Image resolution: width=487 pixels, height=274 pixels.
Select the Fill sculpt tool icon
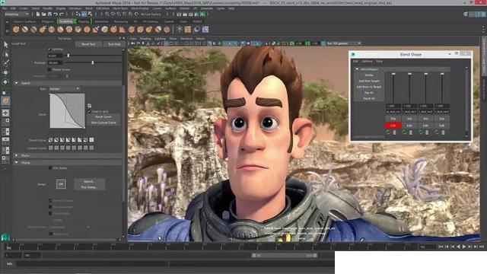[123, 30]
